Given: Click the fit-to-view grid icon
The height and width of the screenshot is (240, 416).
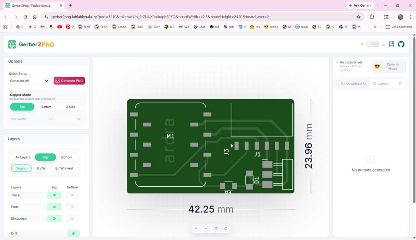Looking at the screenshot, I should click(x=216, y=228).
